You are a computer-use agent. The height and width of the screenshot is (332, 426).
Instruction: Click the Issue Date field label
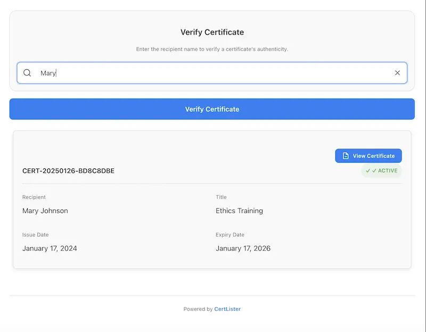tap(36, 234)
